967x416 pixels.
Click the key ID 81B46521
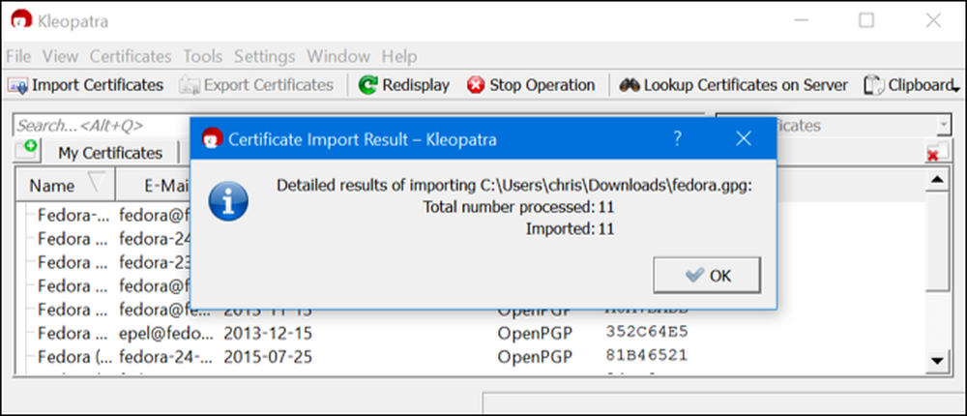647,355
